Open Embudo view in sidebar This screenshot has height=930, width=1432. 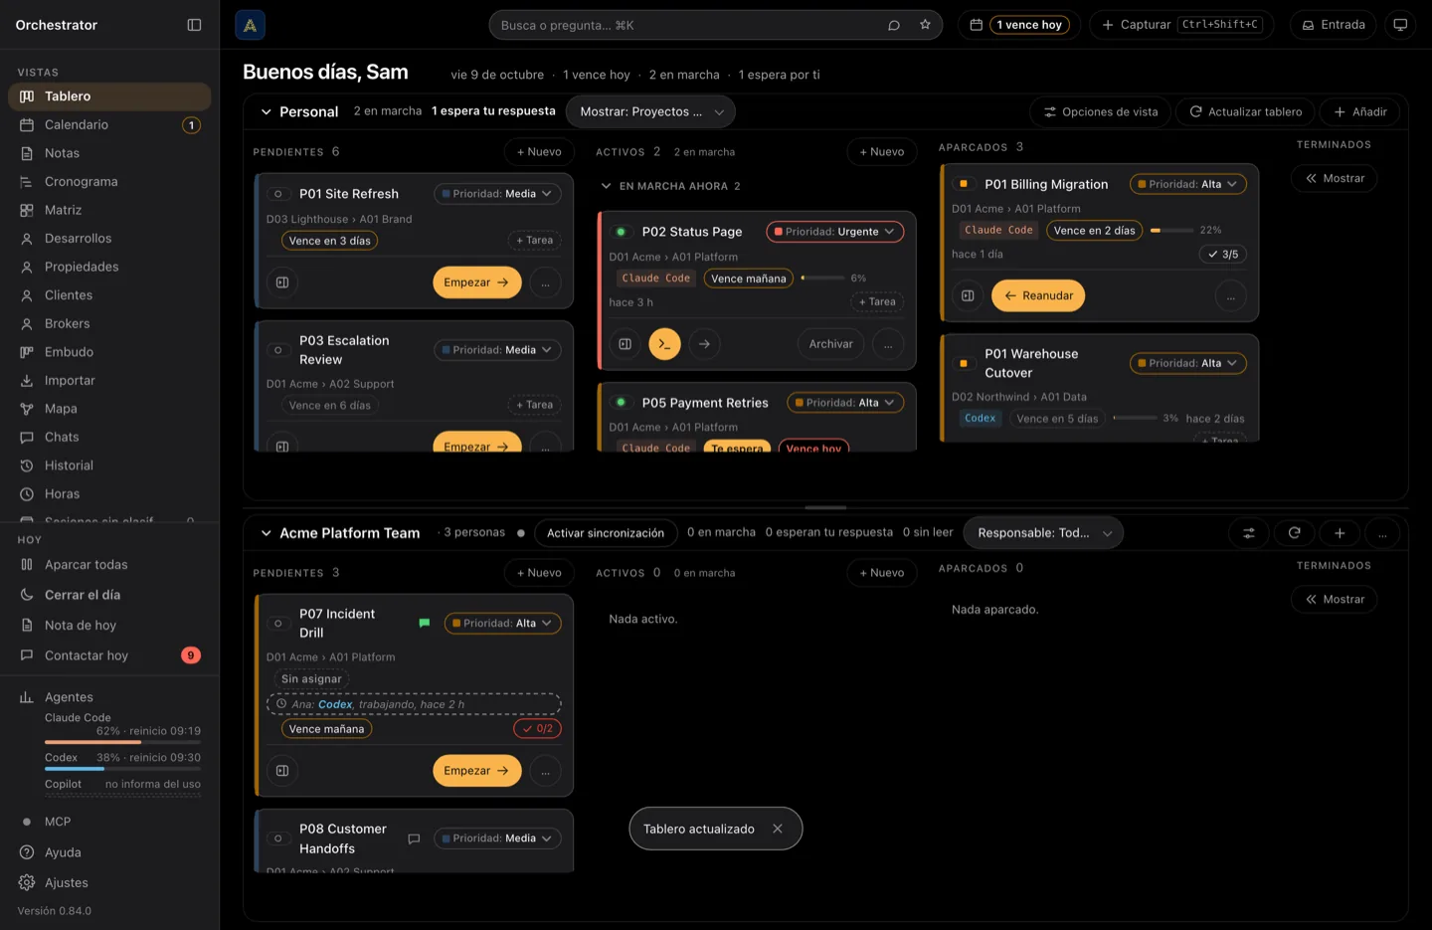click(x=109, y=352)
